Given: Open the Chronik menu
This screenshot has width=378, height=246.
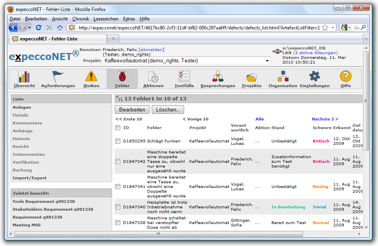Looking at the screenshot, I should tap(81, 19).
